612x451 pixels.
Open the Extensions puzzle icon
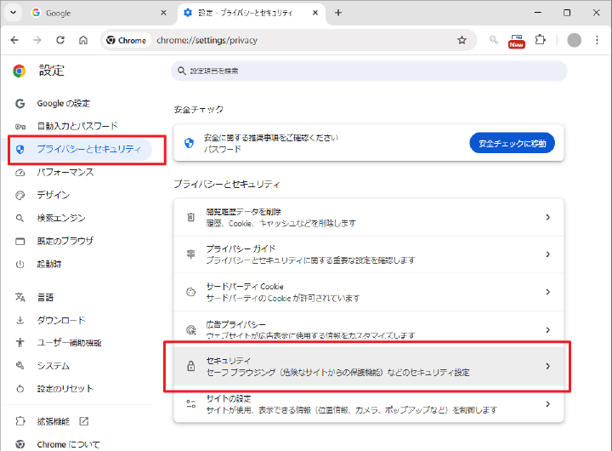pyautogui.click(x=539, y=40)
